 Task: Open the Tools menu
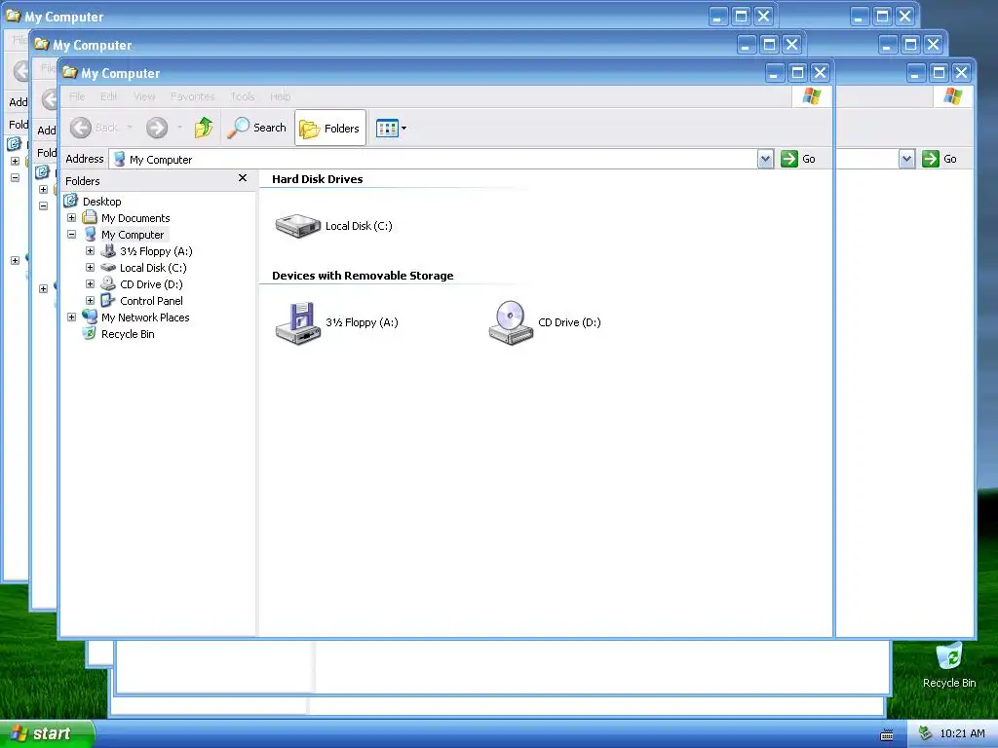(x=243, y=96)
